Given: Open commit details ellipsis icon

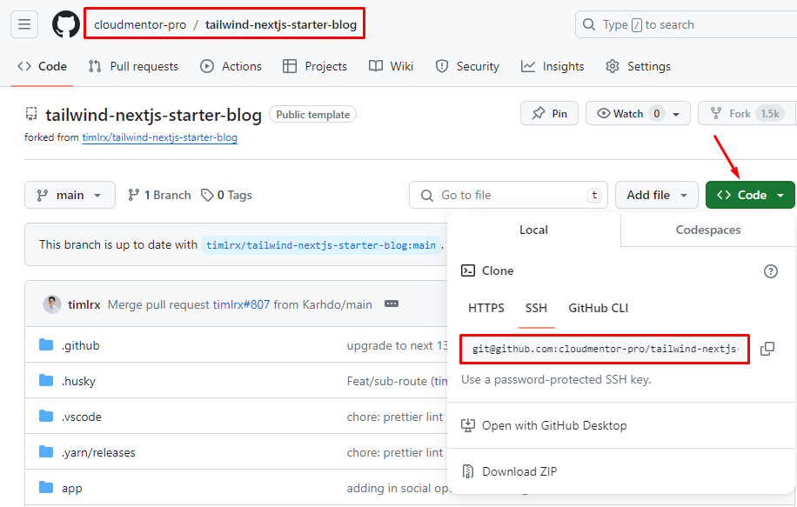Looking at the screenshot, I should coord(392,304).
